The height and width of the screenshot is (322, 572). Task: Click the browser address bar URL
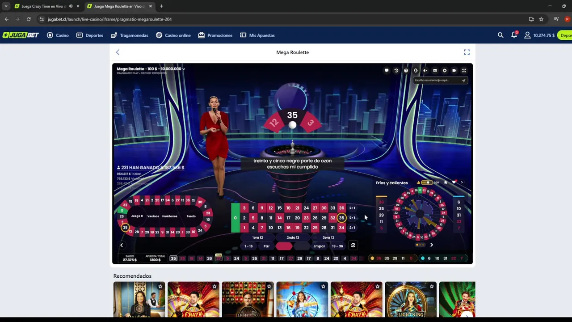109,19
